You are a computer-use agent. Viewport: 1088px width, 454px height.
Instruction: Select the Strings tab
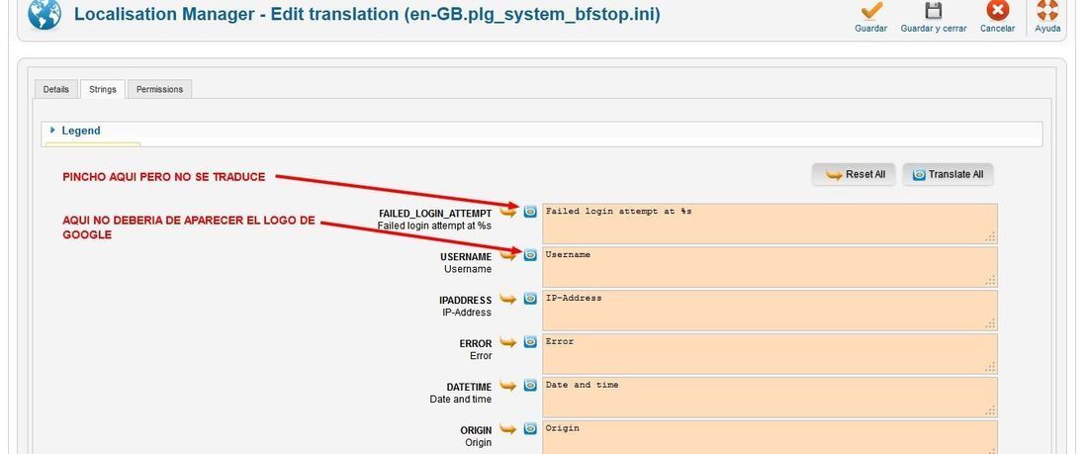click(103, 90)
